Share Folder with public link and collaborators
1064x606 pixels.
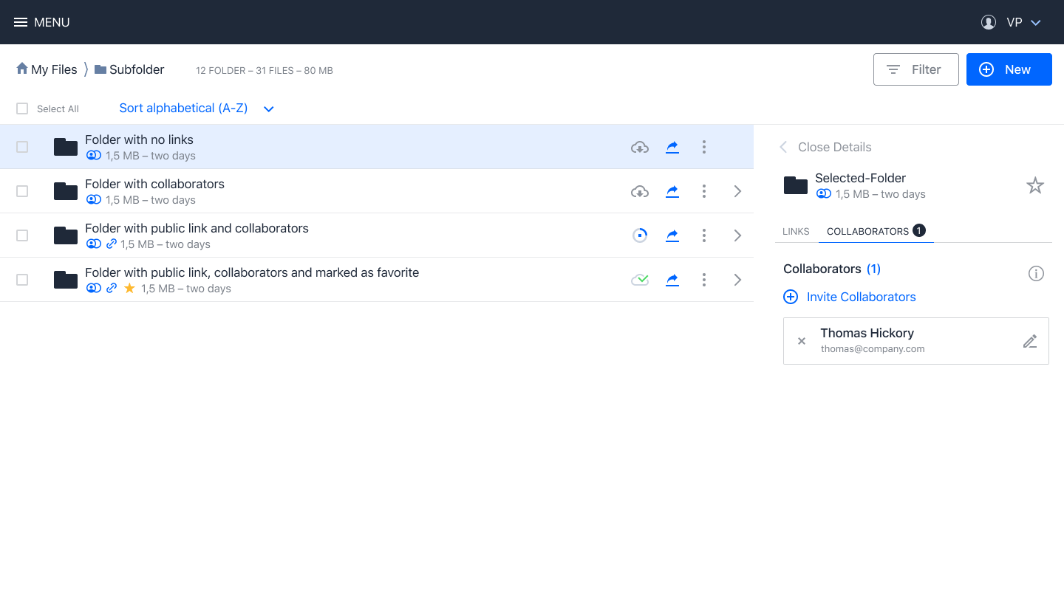point(672,235)
